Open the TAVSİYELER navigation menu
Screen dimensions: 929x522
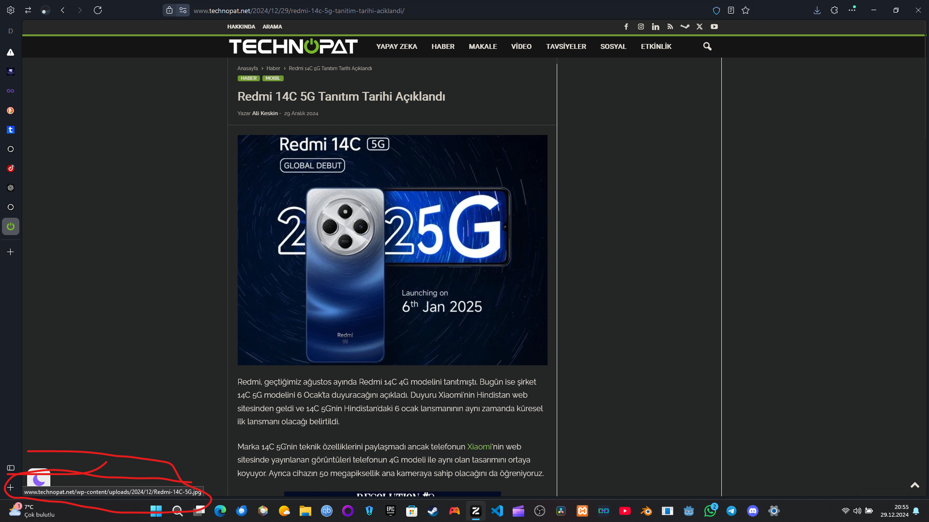pyautogui.click(x=566, y=46)
